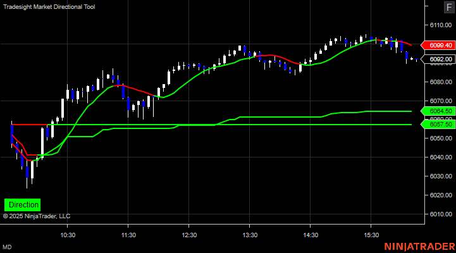Click the 6110.00 price axis label
456x253 pixels.
441,25
